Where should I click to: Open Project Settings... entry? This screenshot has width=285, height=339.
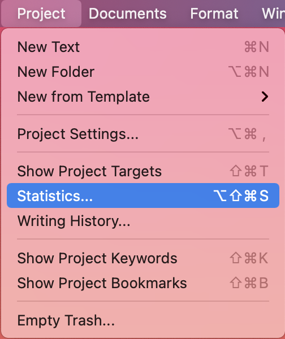point(143,134)
